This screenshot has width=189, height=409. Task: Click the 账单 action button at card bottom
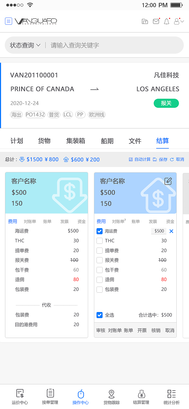(x=129, y=330)
